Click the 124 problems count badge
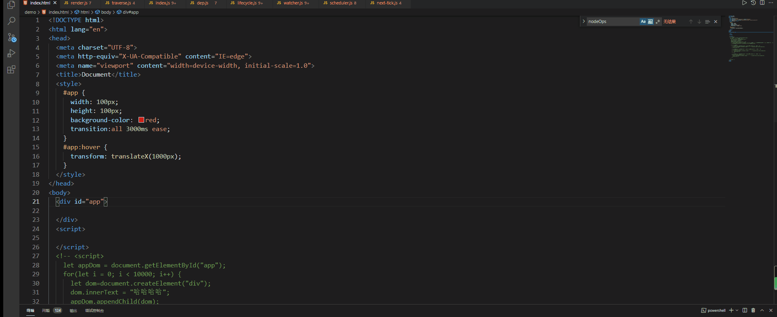 click(58, 311)
